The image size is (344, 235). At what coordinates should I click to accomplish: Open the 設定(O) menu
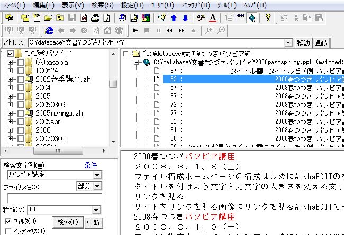pos(131,5)
